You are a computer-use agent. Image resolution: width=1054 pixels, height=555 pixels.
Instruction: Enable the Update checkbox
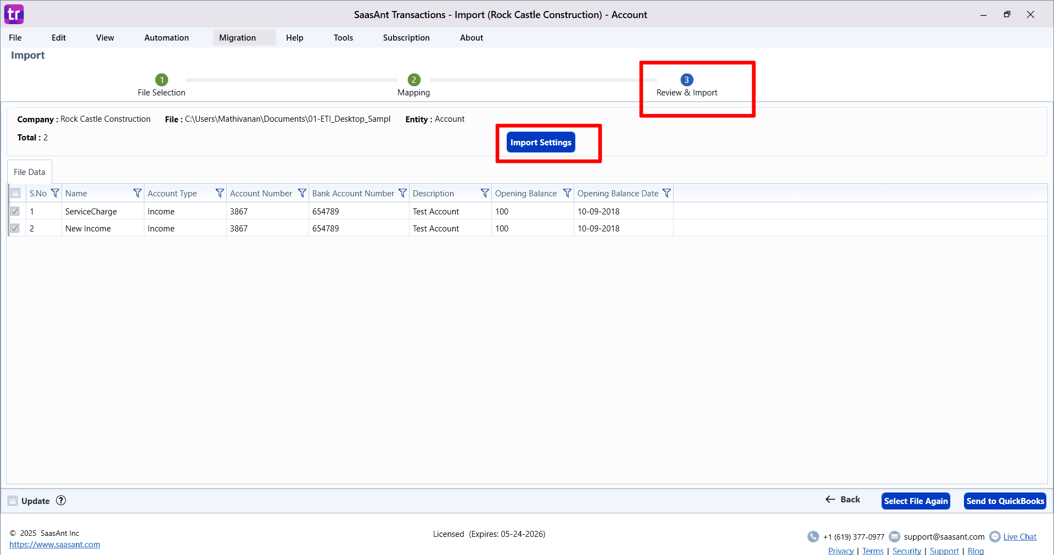pyautogui.click(x=13, y=501)
